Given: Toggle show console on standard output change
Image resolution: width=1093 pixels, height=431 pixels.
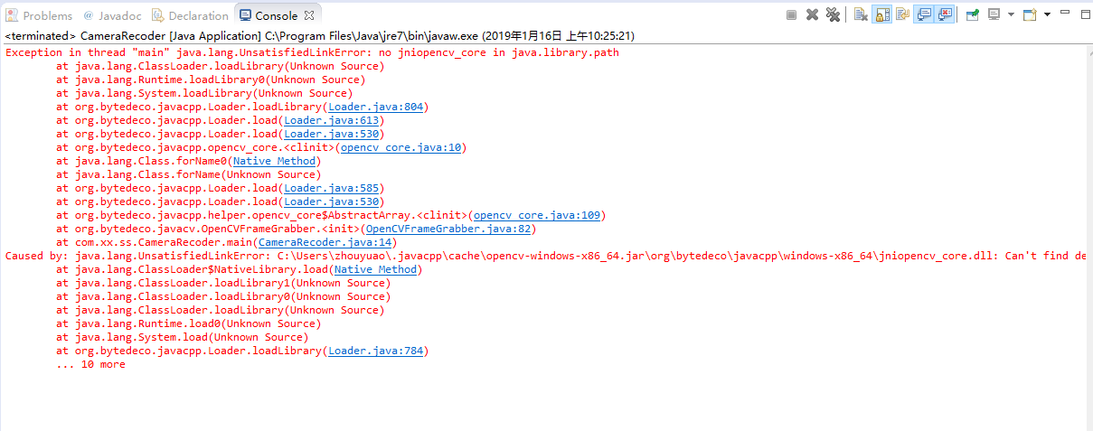Looking at the screenshot, I should click(x=924, y=14).
